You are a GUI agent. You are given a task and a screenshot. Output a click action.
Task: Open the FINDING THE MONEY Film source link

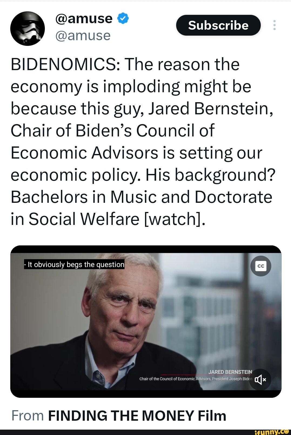pyautogui.click(x=137, y=416)
